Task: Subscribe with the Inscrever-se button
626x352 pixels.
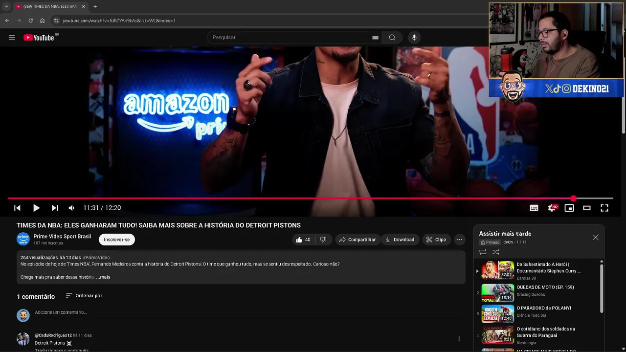Action: point(117,240)
